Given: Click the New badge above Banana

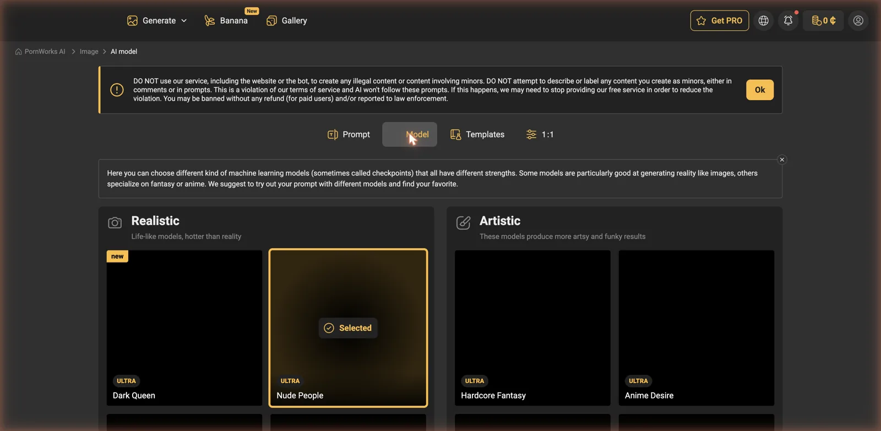Looking at the screenshot, I should click(x=252, y=11).
